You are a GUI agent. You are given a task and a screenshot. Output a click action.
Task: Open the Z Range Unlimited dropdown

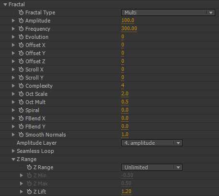point(152,167)
